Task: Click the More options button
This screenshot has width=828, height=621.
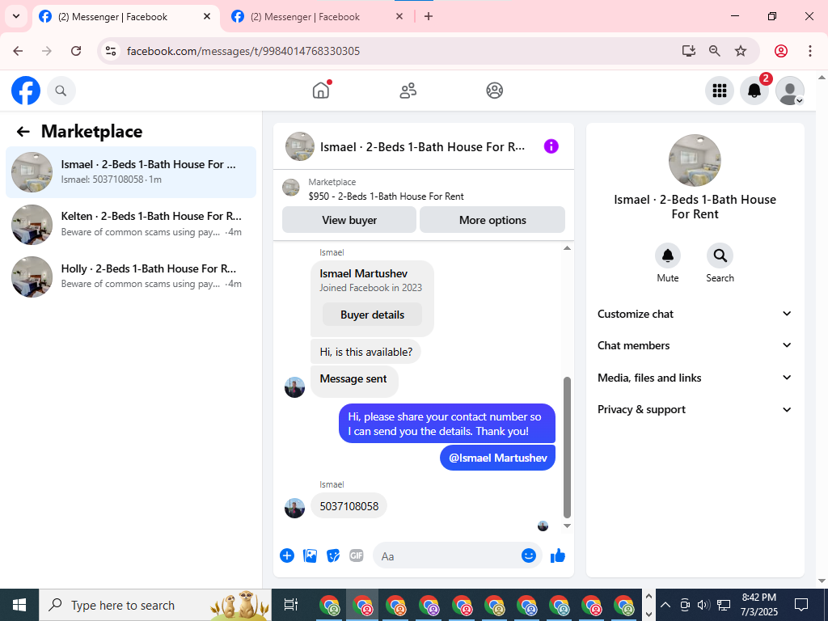Action: [492, 220]
